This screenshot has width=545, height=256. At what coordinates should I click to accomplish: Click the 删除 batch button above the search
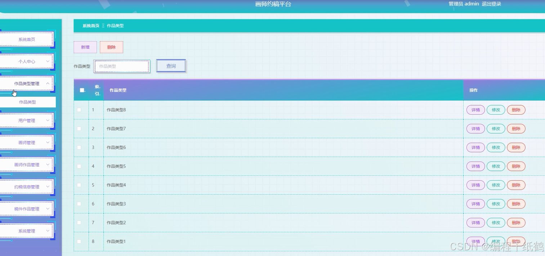point(111,47)
